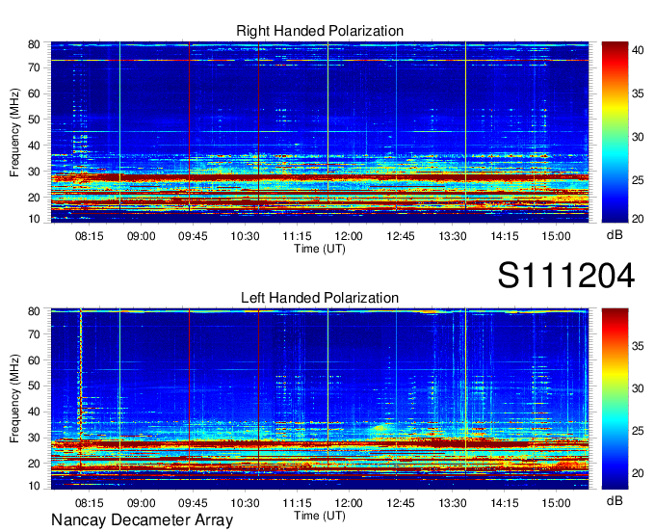Click Frequency (MHz) axis label of Right Handed plot

tap(14, 132)
